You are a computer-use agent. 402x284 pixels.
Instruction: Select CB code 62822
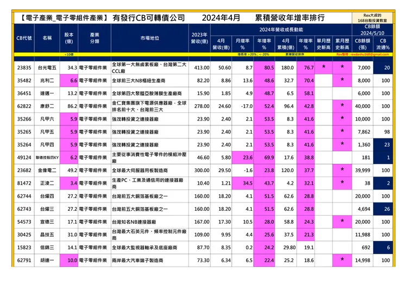pyautogui.click(x=24, y=106)
